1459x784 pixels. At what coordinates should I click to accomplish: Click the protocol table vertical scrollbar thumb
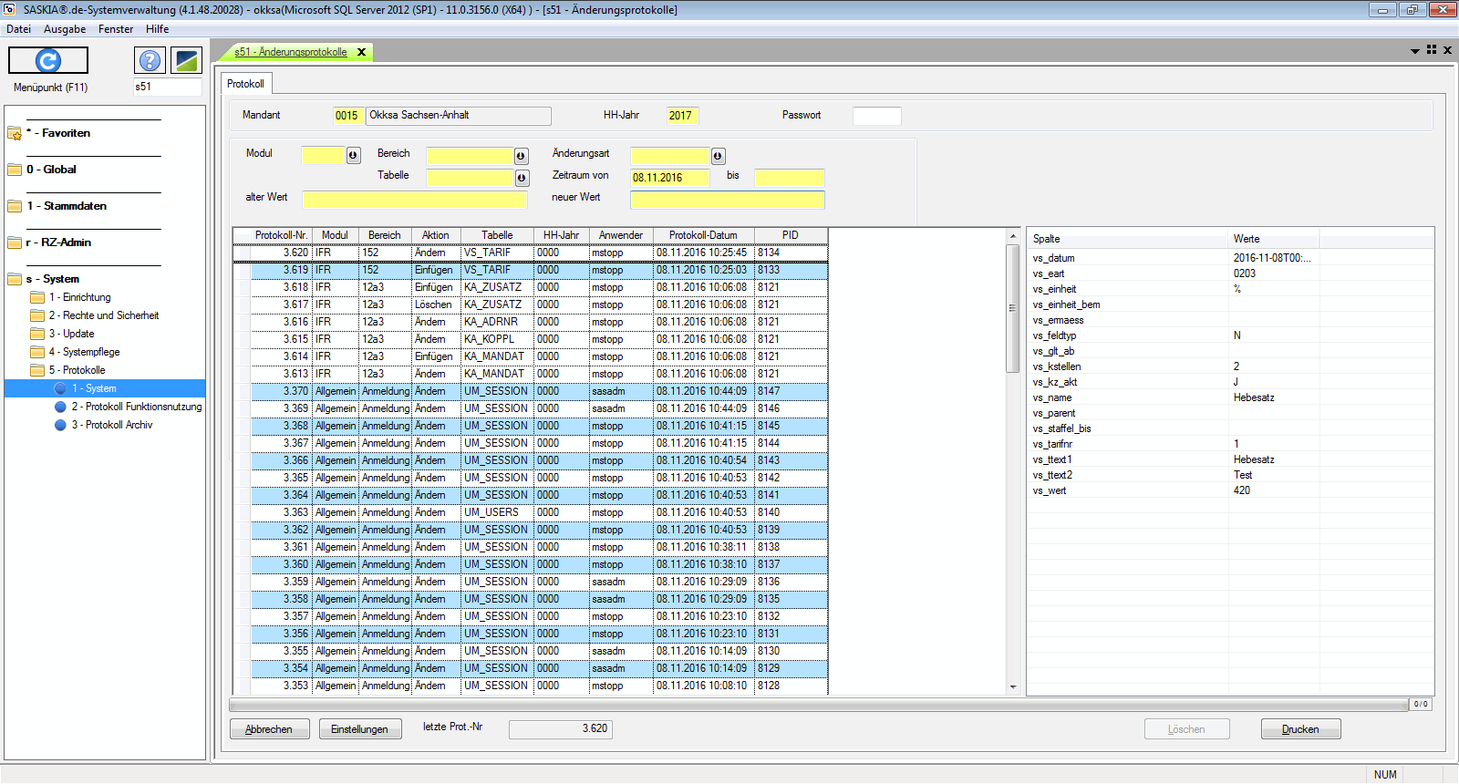click(1012, 308)
